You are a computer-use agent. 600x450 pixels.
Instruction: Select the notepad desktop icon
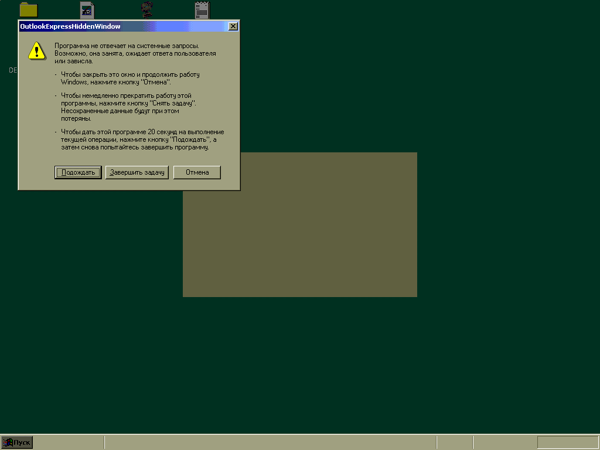pyautogui.click(x=202, y=10)
